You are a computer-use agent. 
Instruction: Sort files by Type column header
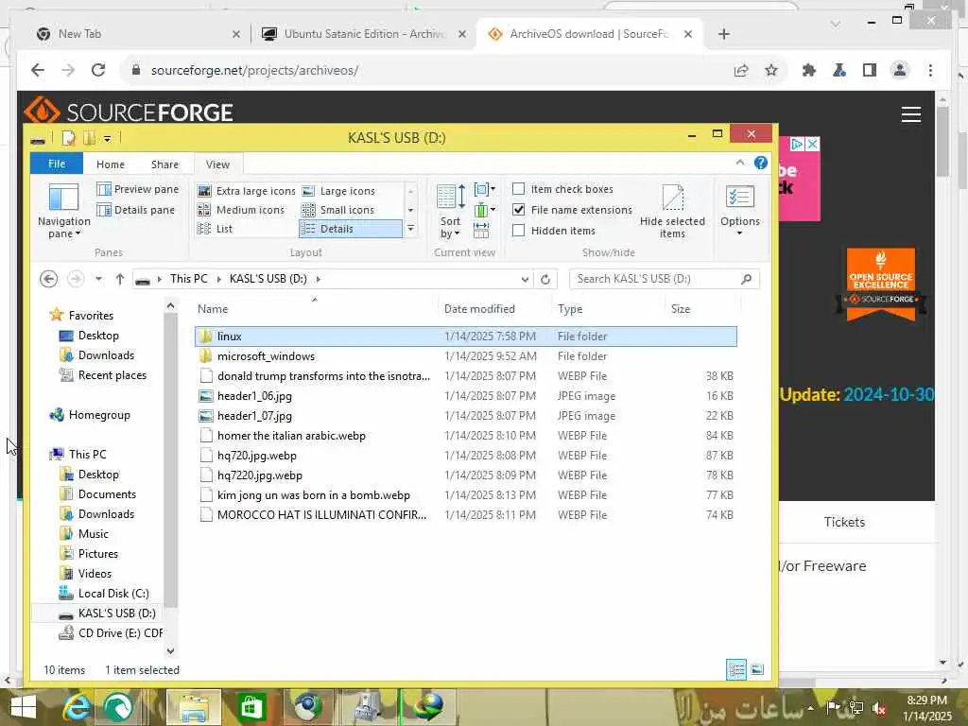[x=608, y=309]
